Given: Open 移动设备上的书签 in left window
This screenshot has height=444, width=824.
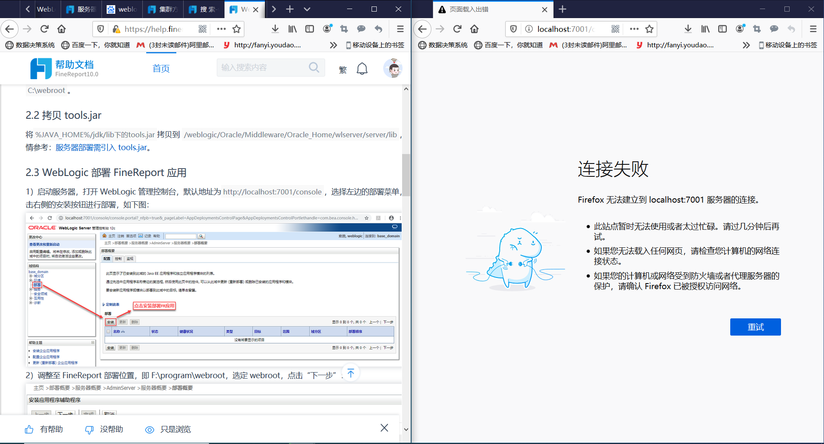Looking at the screenshot, I should click(x=375, y=45).
